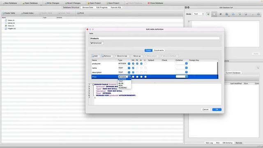This screenshot has height=148, width=263.
Task: Click Move to bottom field button
Action: coord(169,56)
